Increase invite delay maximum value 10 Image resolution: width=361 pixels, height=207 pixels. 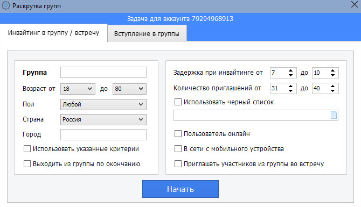click(332, 70)
